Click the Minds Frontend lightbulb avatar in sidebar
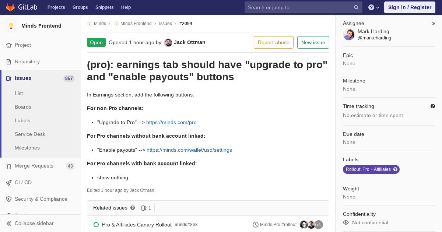Image resolution: width=442 pixels, height=232 pixels. click(x=11, y=26)
